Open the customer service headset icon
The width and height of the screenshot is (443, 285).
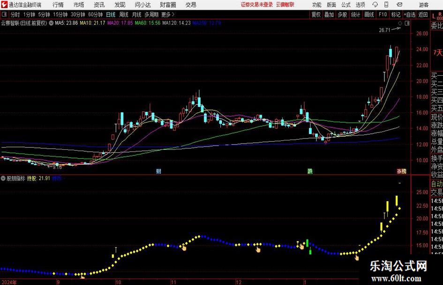375,5
